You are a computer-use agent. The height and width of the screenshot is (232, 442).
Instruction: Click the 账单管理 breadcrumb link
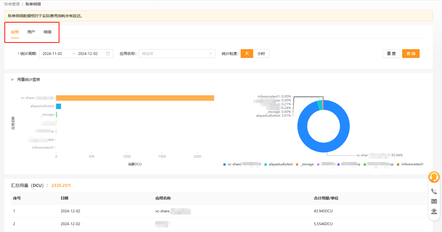(x=12, y=4)
